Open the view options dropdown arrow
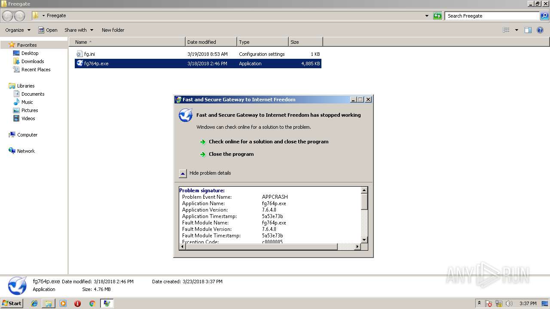550x309 pixels. [x=516, y=30]
